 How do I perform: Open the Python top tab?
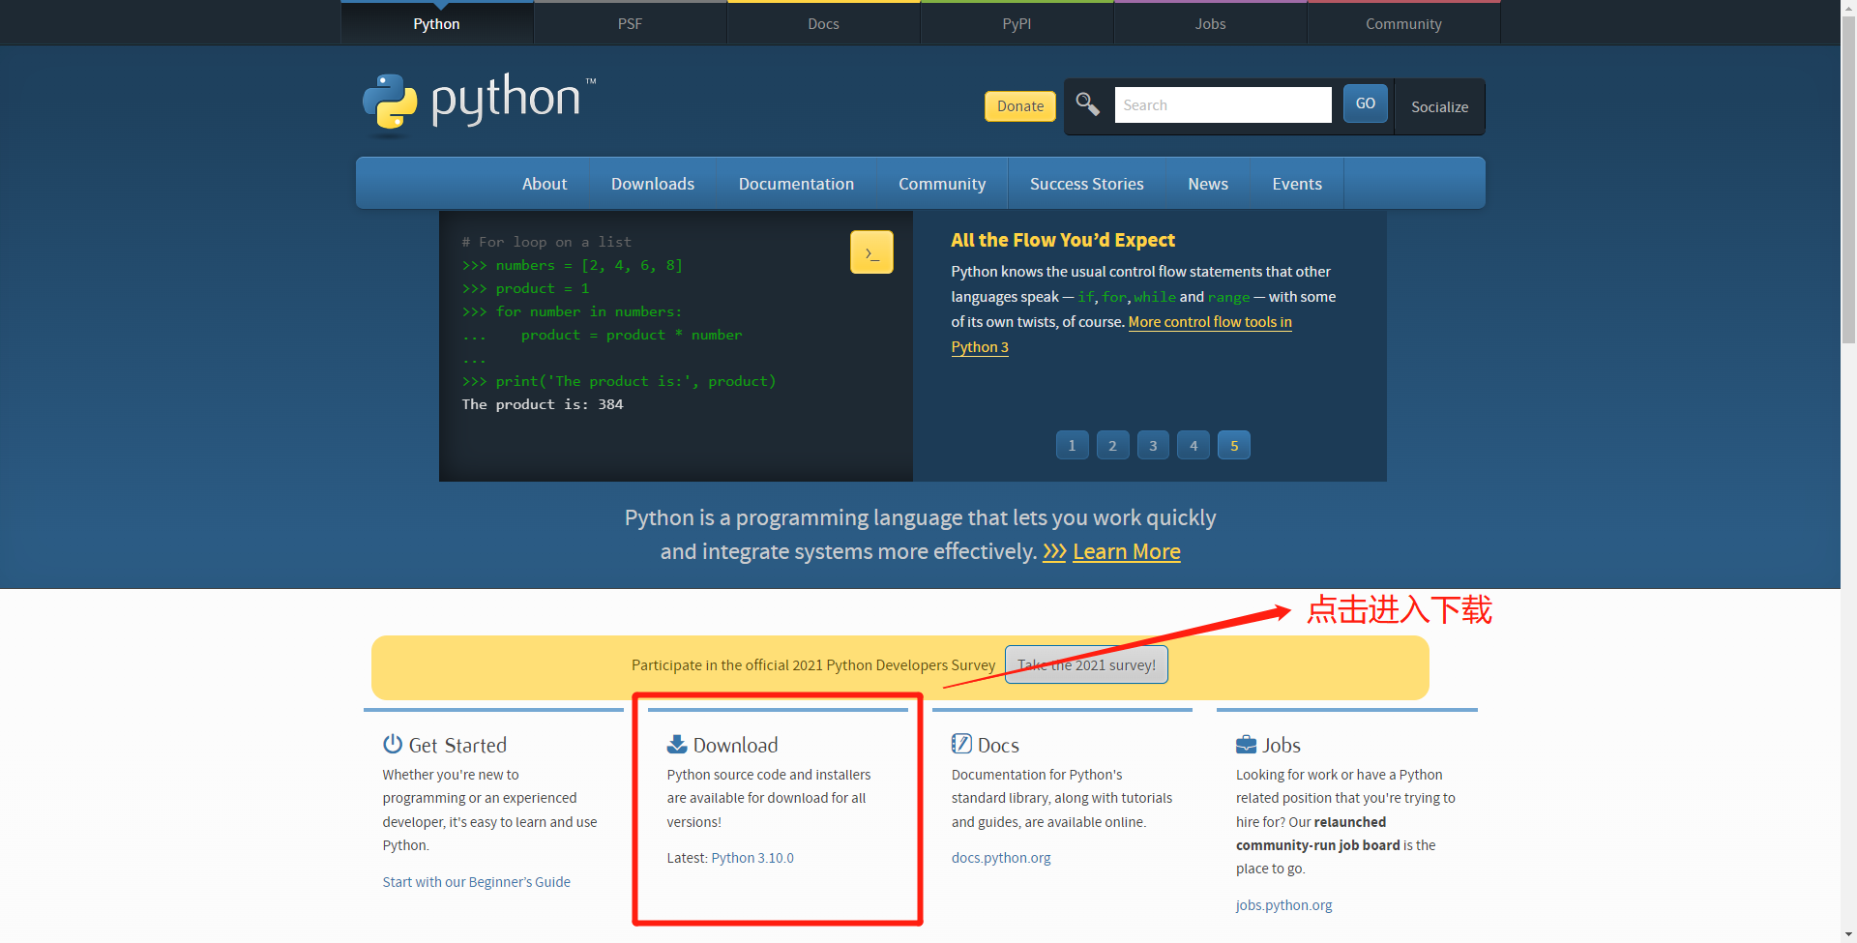(x=437, y=23)
